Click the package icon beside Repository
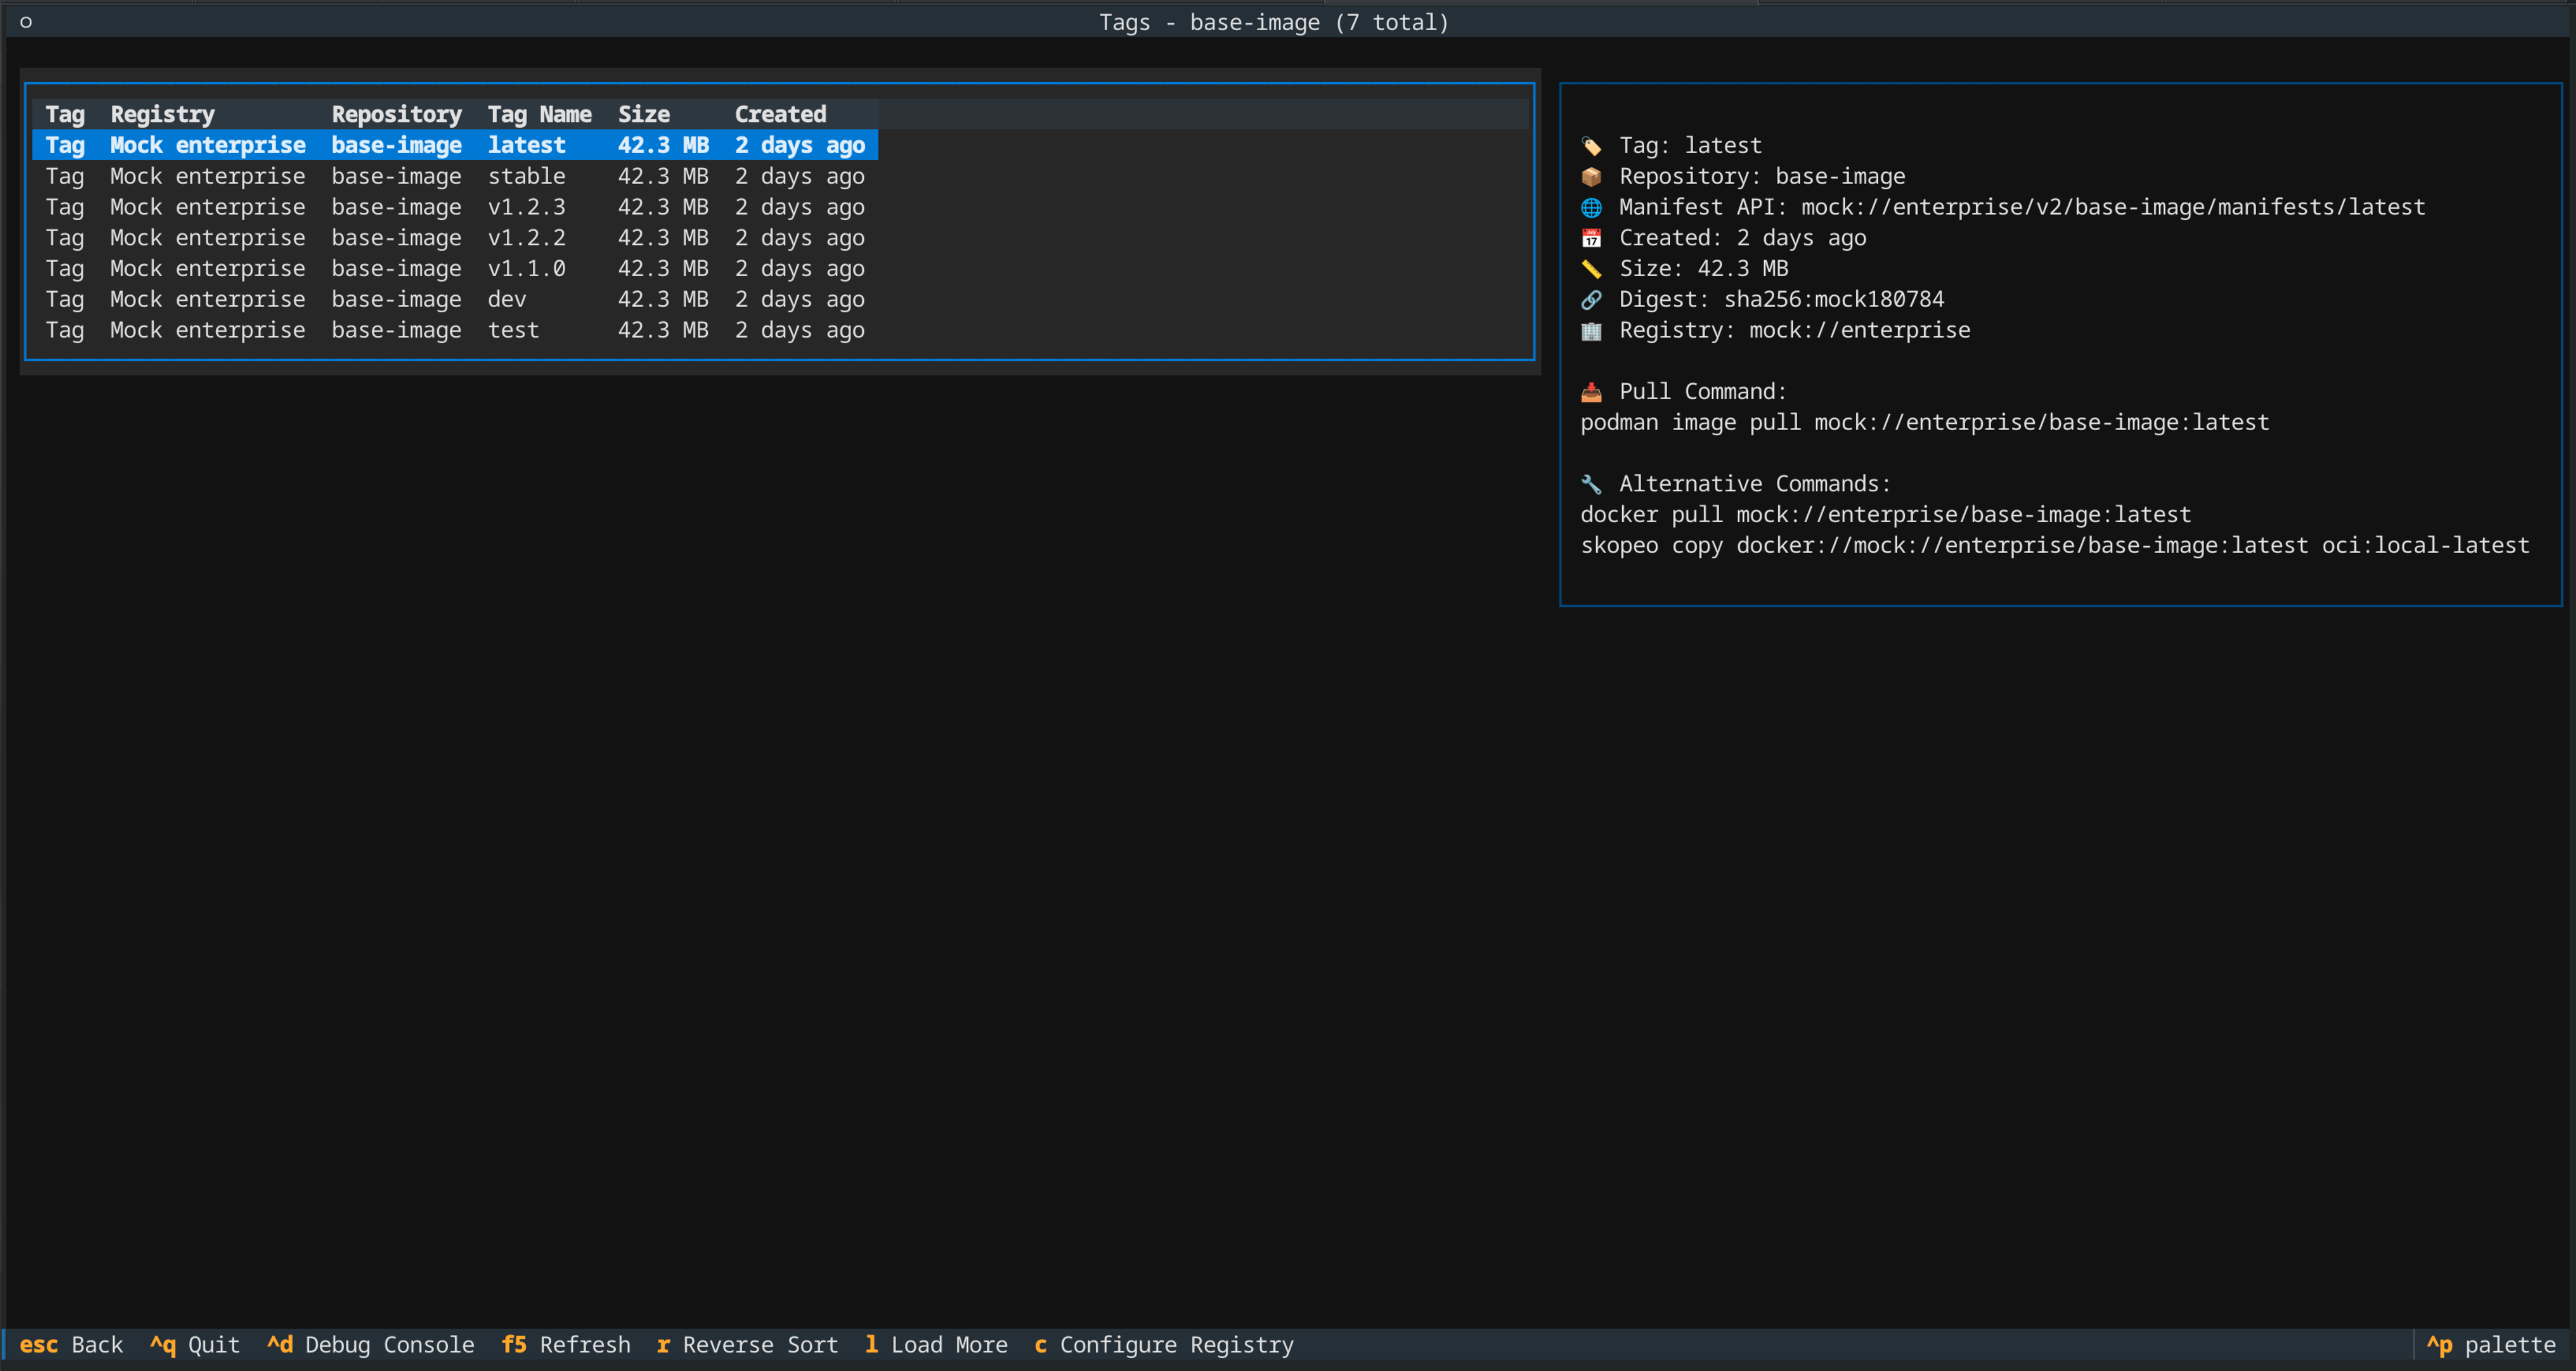This screenshot has height=1371, width=2576. [1592, 176]
